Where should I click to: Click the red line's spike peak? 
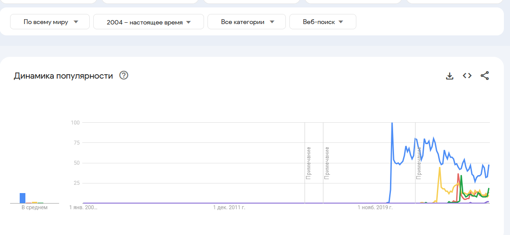(458, 174)
